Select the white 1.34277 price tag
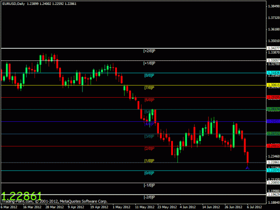 click(273, 48)
